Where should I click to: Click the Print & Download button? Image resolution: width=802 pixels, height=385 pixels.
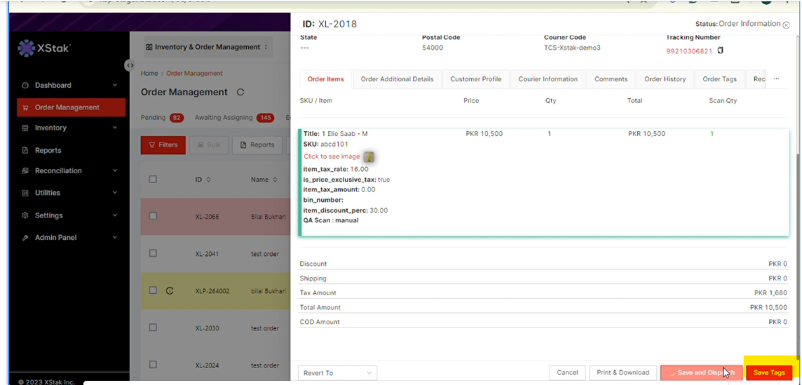coord(623,372)
